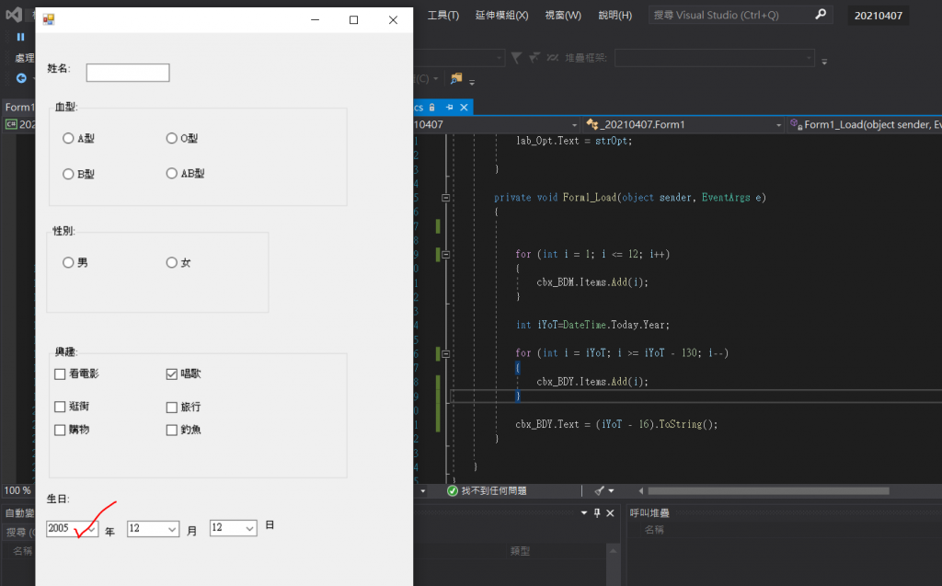Check the 購物 hobby checkbox
Screen dimensions: 942x586
click(60, 431)
